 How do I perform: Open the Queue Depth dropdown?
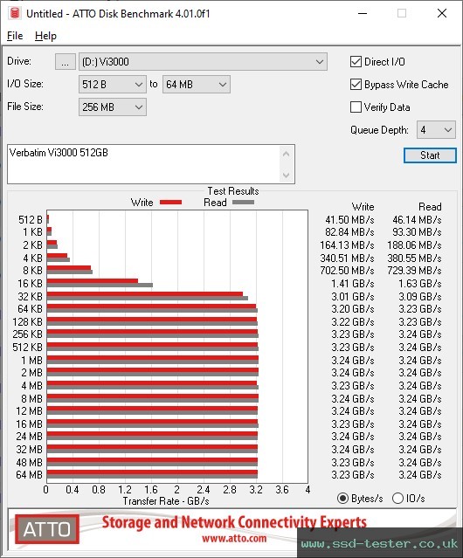436,130
